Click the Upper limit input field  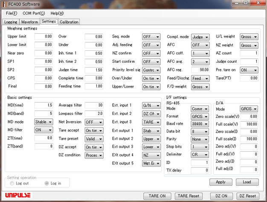click(44, 37)
